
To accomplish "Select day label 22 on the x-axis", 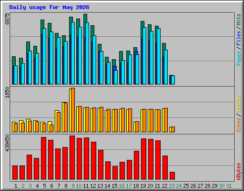I will (x=164, y=186).
